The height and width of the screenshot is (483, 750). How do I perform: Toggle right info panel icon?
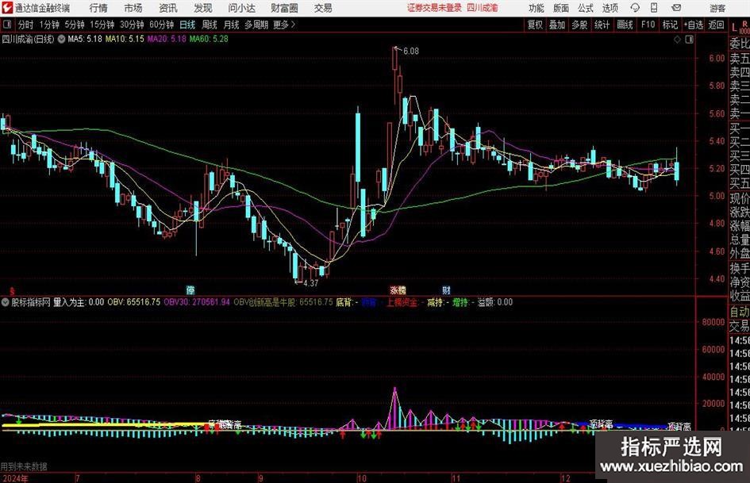click(689, 40)
